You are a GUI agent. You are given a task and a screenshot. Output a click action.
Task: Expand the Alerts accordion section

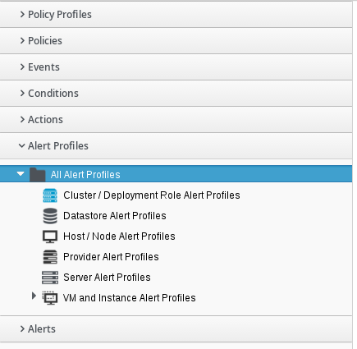pos(176,329)
